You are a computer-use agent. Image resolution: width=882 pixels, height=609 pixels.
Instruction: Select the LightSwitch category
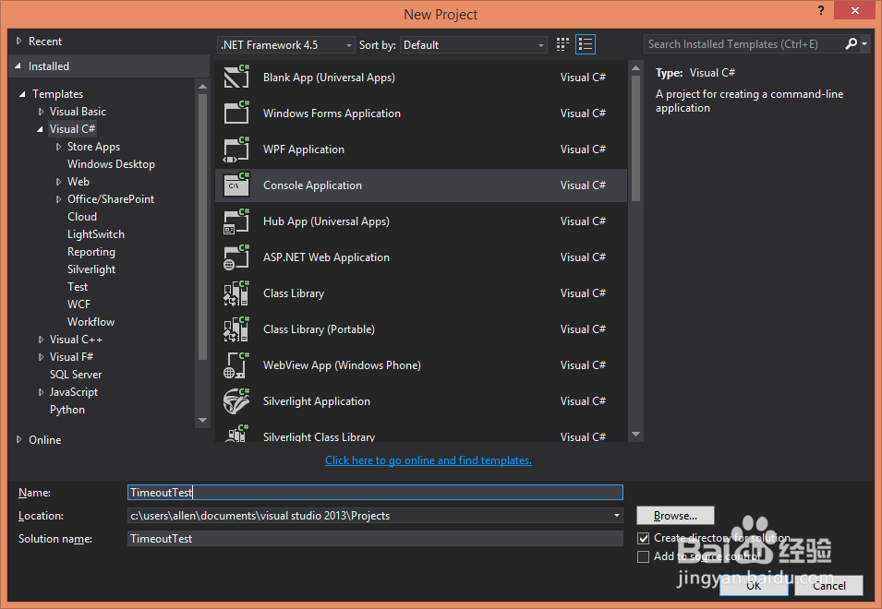[96, 234]
